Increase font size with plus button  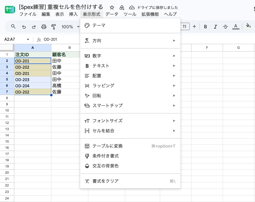[x=194, y=26]
